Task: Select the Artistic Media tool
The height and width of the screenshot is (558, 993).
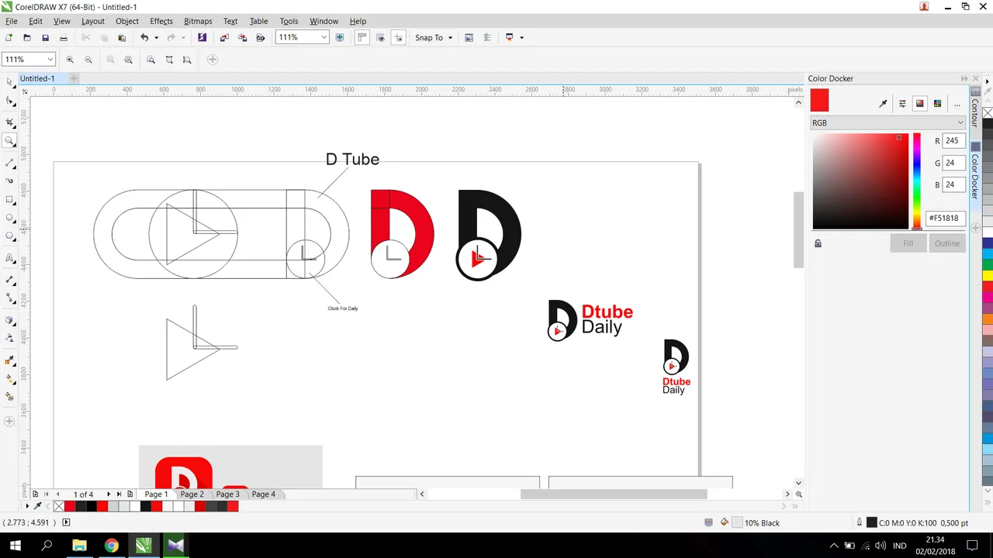Action: pos(9,181)
